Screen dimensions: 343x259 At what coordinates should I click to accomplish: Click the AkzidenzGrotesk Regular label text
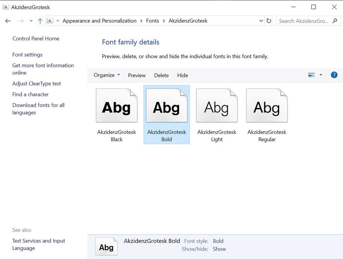(267, 136)
